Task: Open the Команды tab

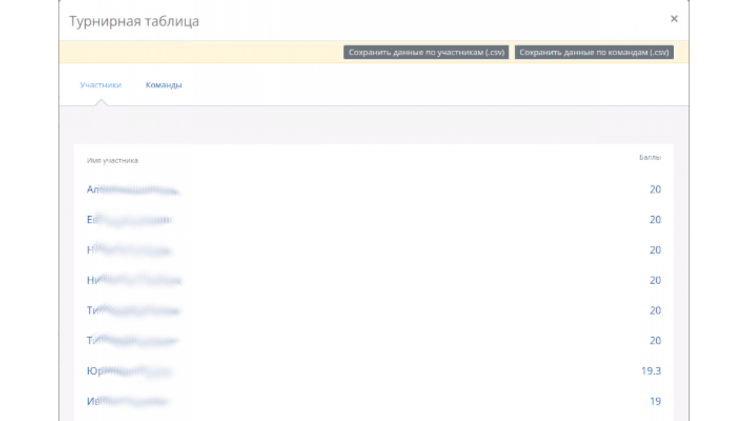Action: tap(164, 84)
